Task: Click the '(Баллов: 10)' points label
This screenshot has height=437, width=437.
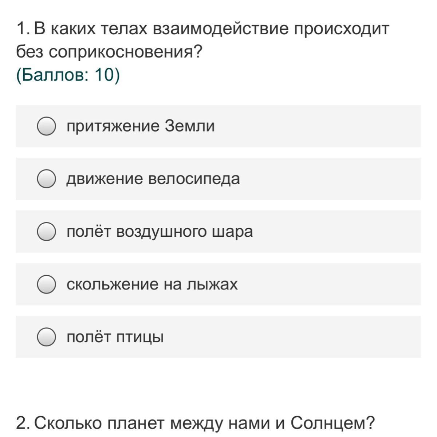Action: (x=68, y=75)
